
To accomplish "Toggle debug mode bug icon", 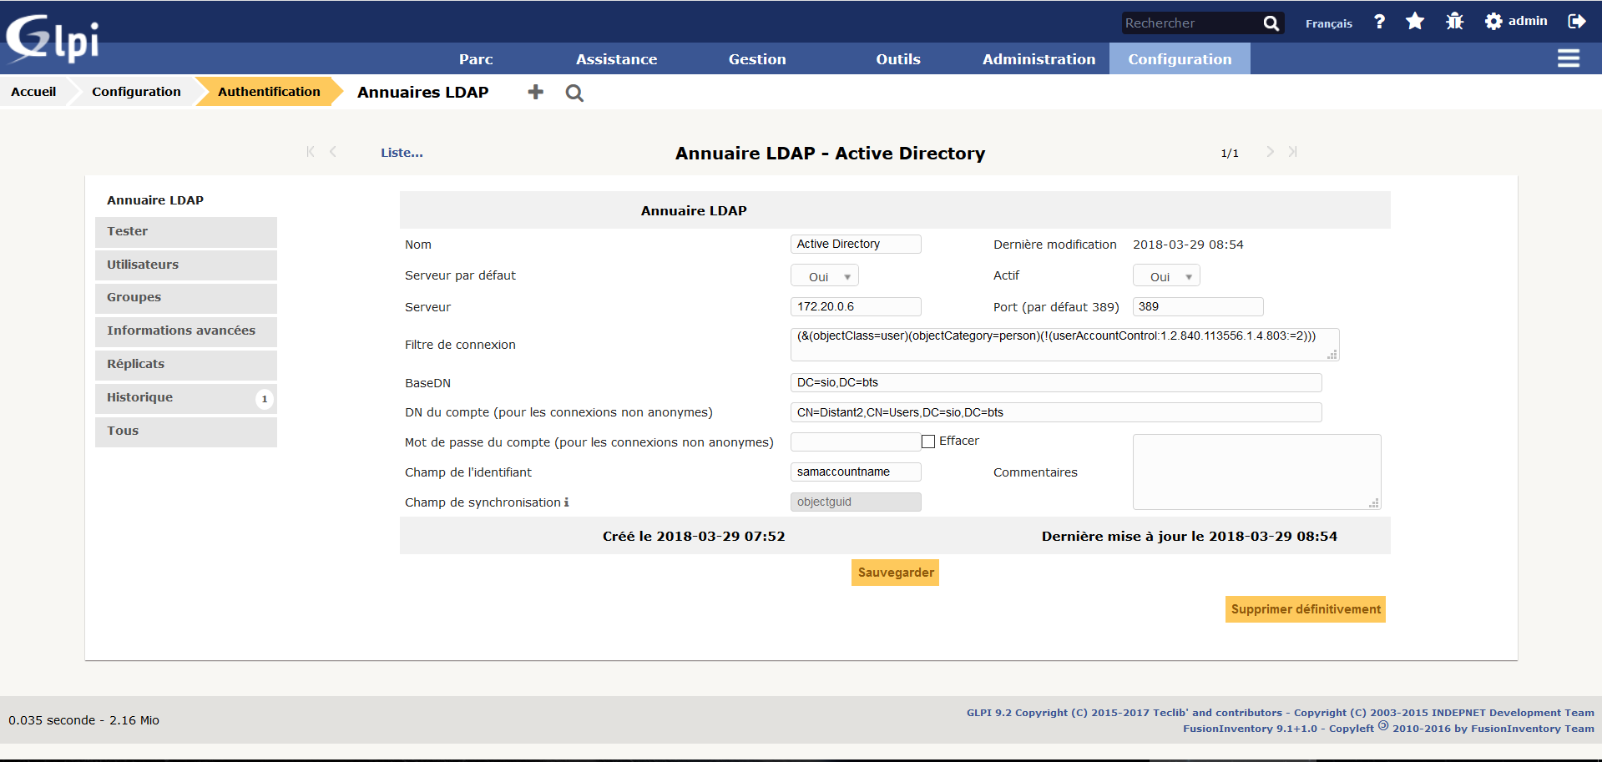I will [1454, 22].
